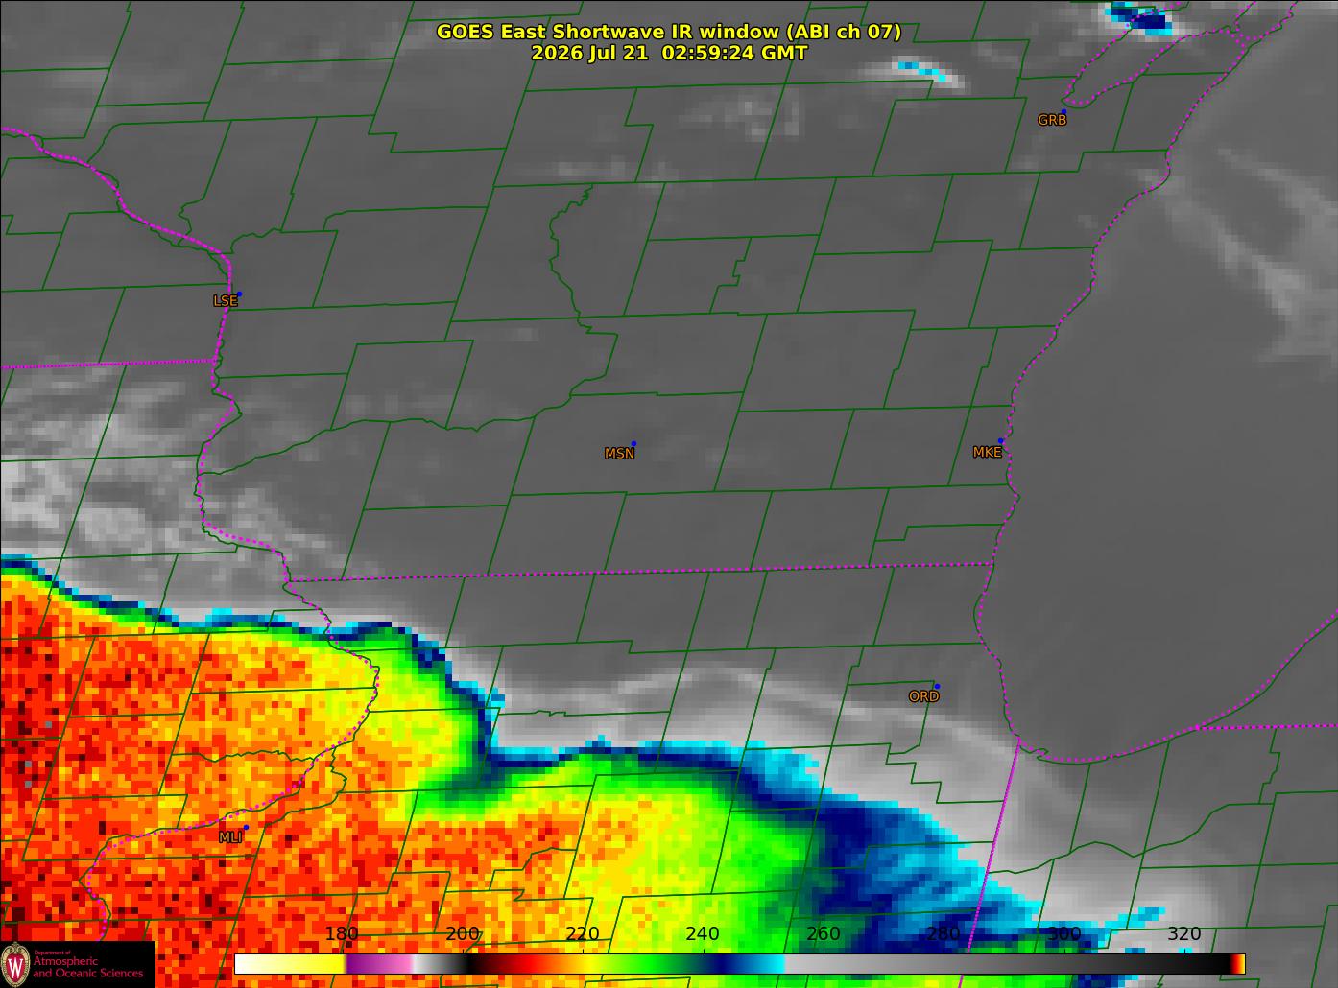
Task: Click the MLI station marker dot
Action: (246, 827)
